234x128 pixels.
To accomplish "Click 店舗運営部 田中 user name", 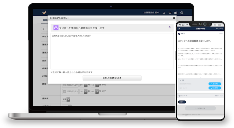I will click(151, 13).
